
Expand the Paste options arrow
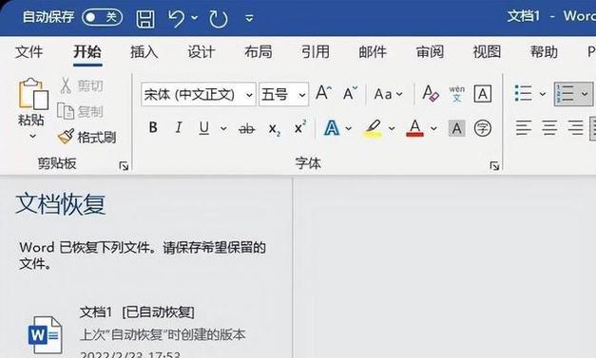point(33,136)
